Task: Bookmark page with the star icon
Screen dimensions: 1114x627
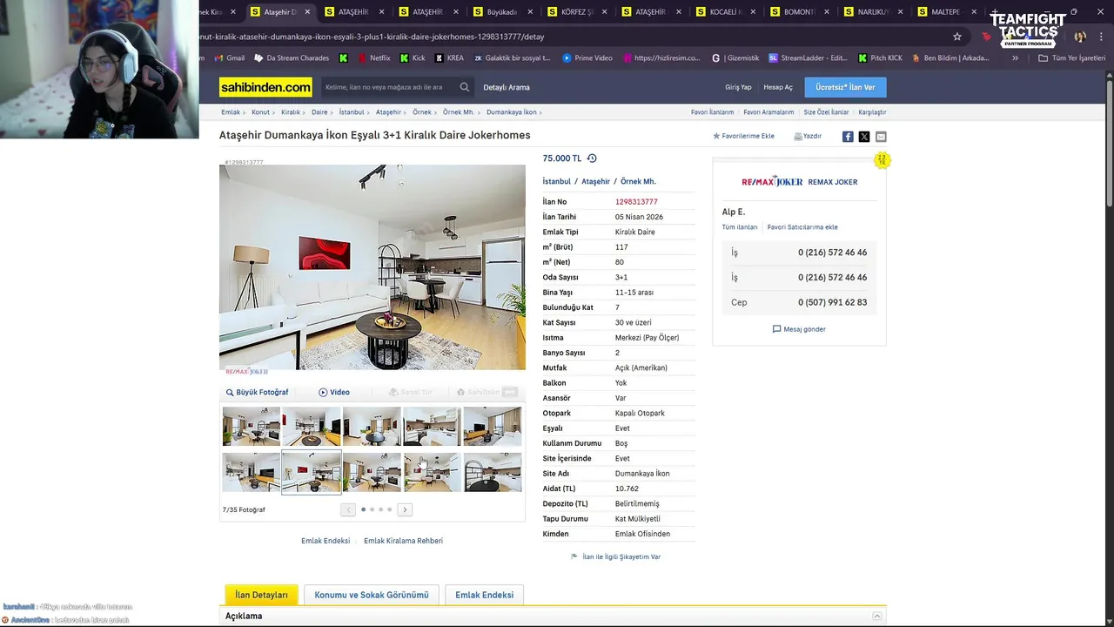Action: 957,37
